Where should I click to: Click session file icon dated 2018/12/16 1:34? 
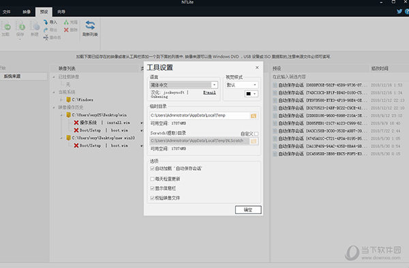point(275,93)
